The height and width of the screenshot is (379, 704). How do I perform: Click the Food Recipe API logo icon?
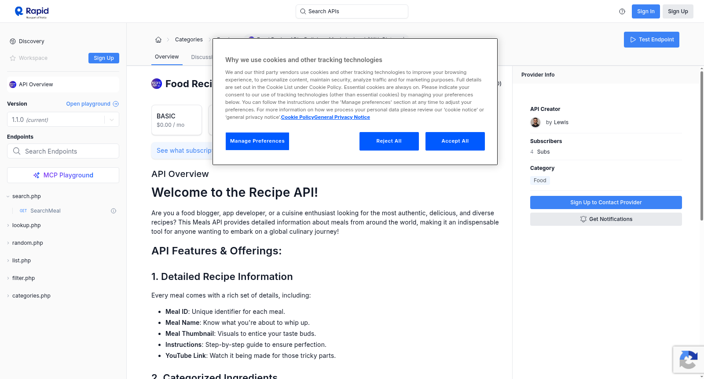click(x=157, y=84)
